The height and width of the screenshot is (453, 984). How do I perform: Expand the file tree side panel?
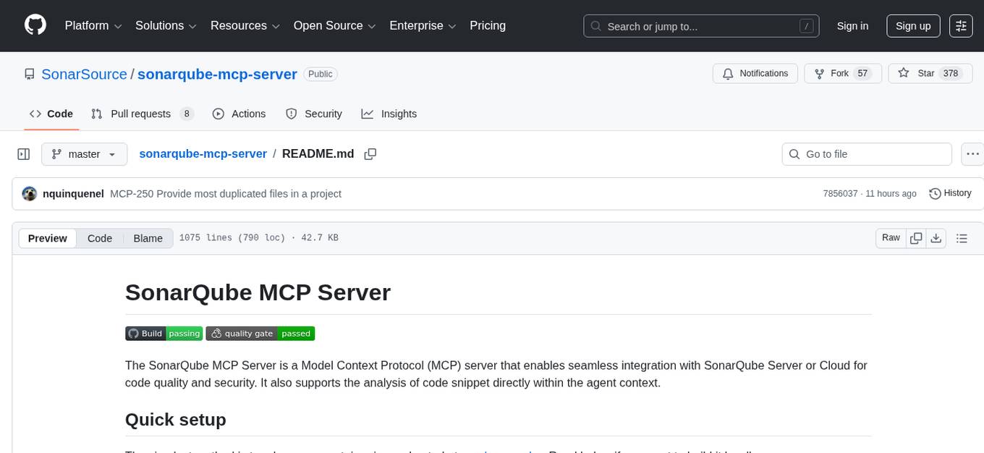[23, 153]
